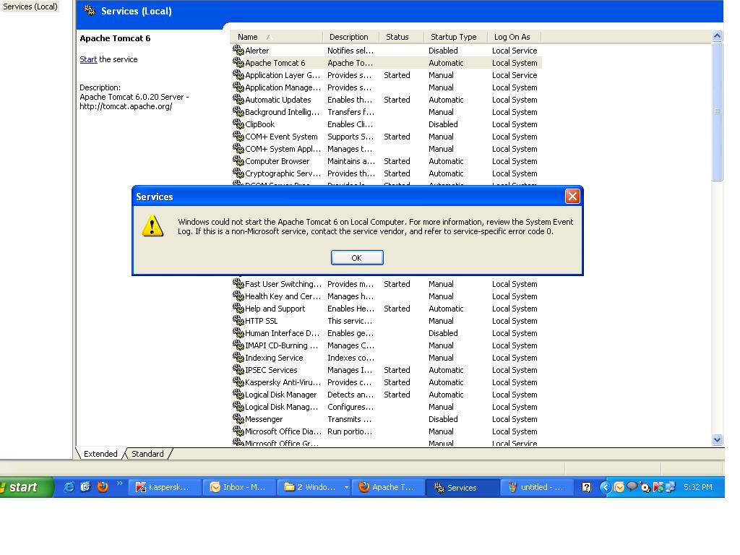Select the Application Layer G... service row
This screenshot has width=740, height=555.
(x=387, y=75)
